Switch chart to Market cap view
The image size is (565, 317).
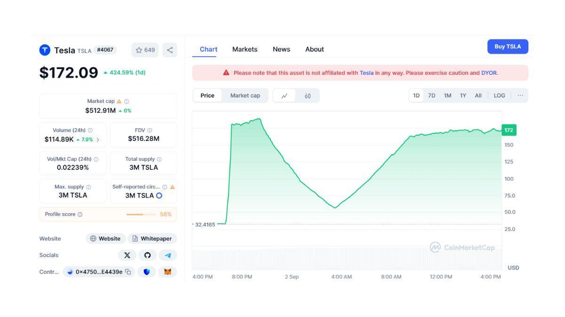(x=245, y=95)
